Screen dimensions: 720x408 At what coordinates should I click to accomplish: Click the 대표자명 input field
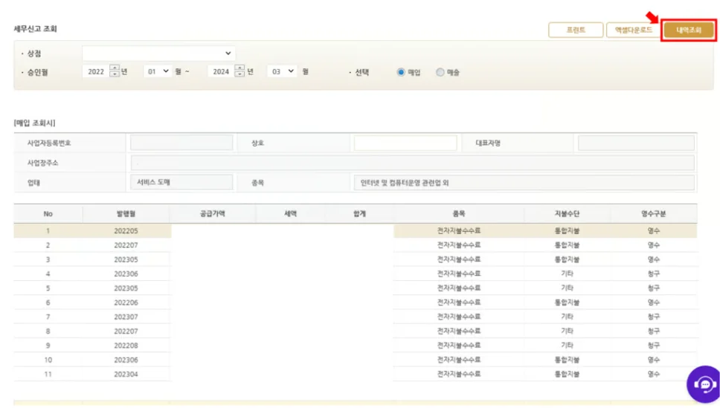click(x=636, y=143)
